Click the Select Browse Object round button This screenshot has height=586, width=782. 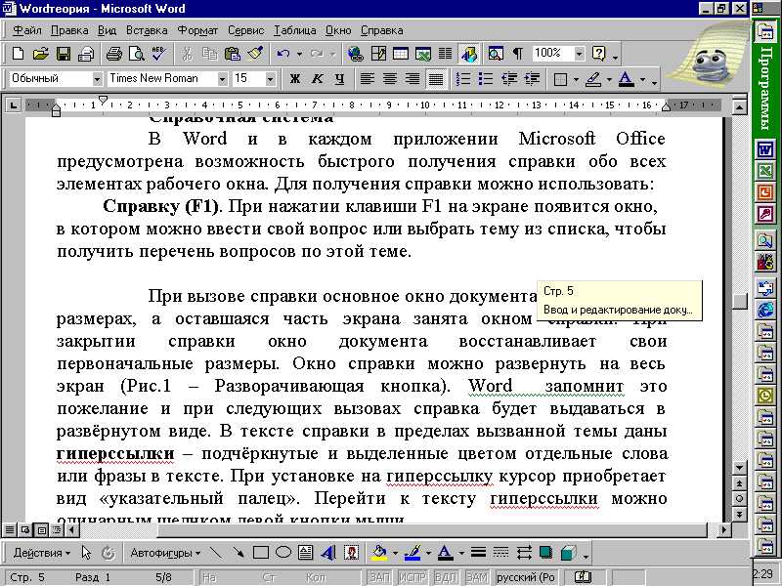click(739, 498)
